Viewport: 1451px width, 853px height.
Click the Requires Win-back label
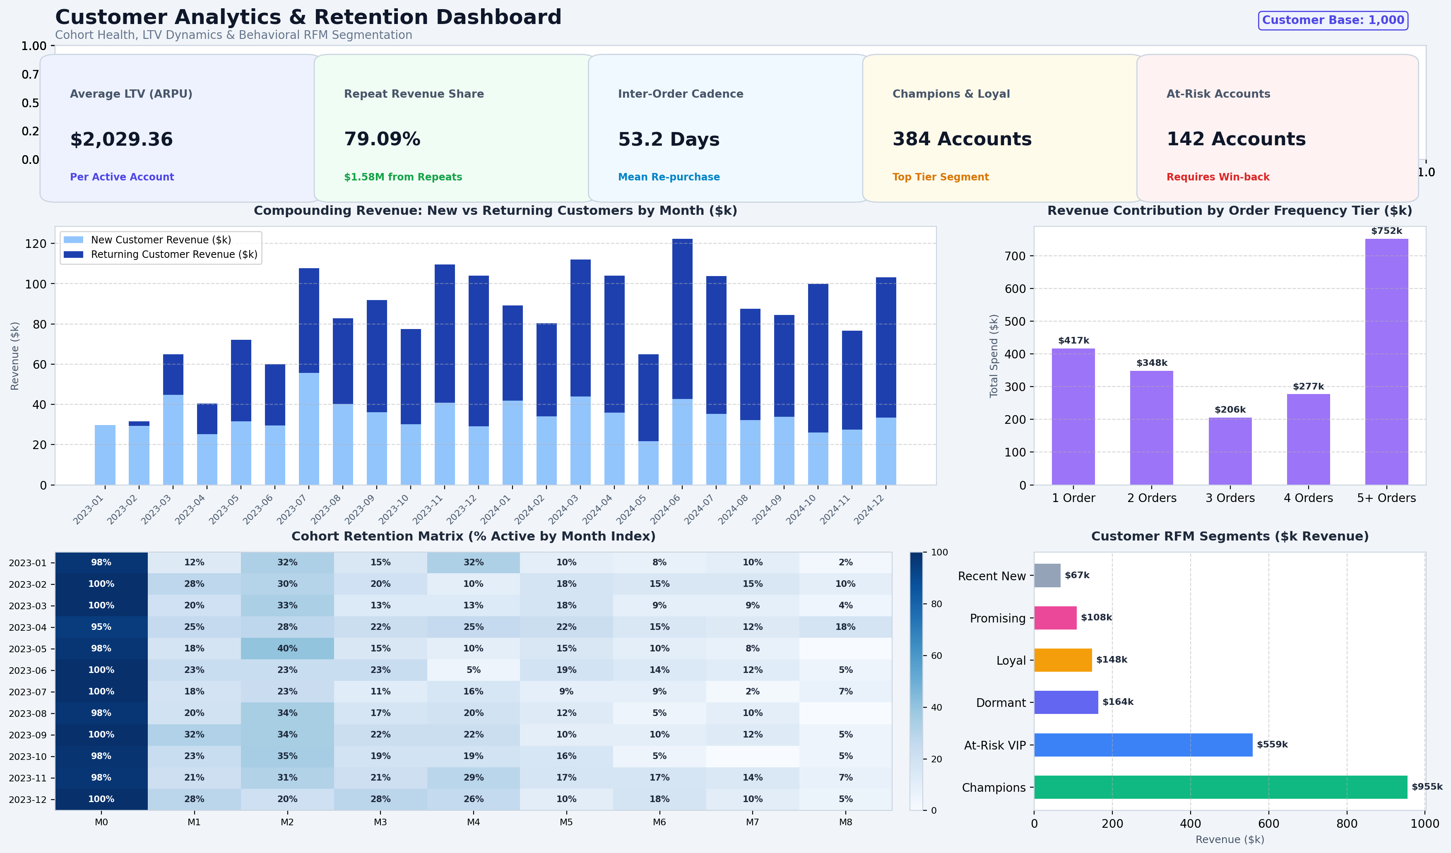1218,177
